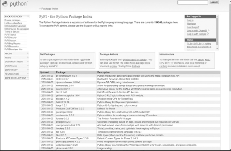Expand the FOUNDATION sidebar menu
Viewport: 231px width, 151px height.
click(17, 74)
